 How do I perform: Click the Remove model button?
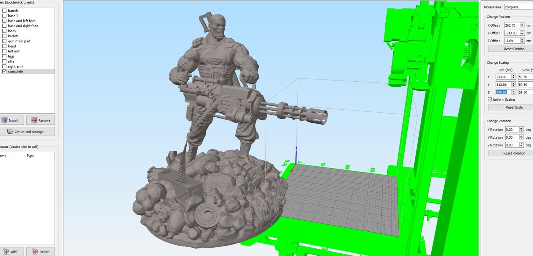point(40,120)
